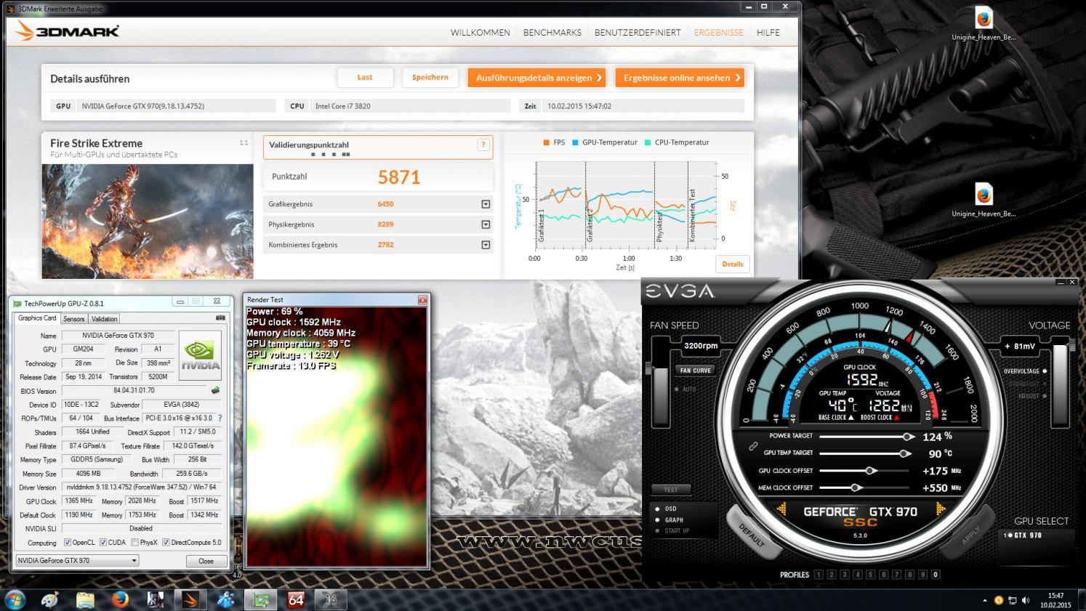Click the GPU-Z screenshot camera icon
Viewport: 1086px width, 611px height.
click(x=220, y=318)
